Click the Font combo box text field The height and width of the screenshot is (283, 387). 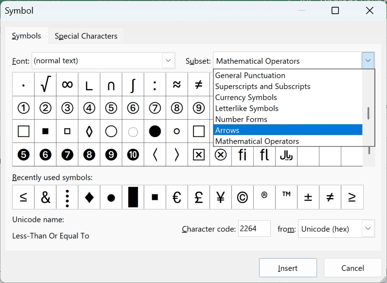[97, 60]
